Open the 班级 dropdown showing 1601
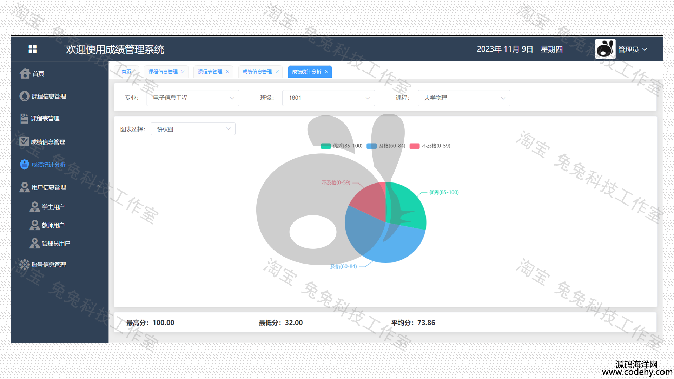674x379 pixels. tap(329, 98)
